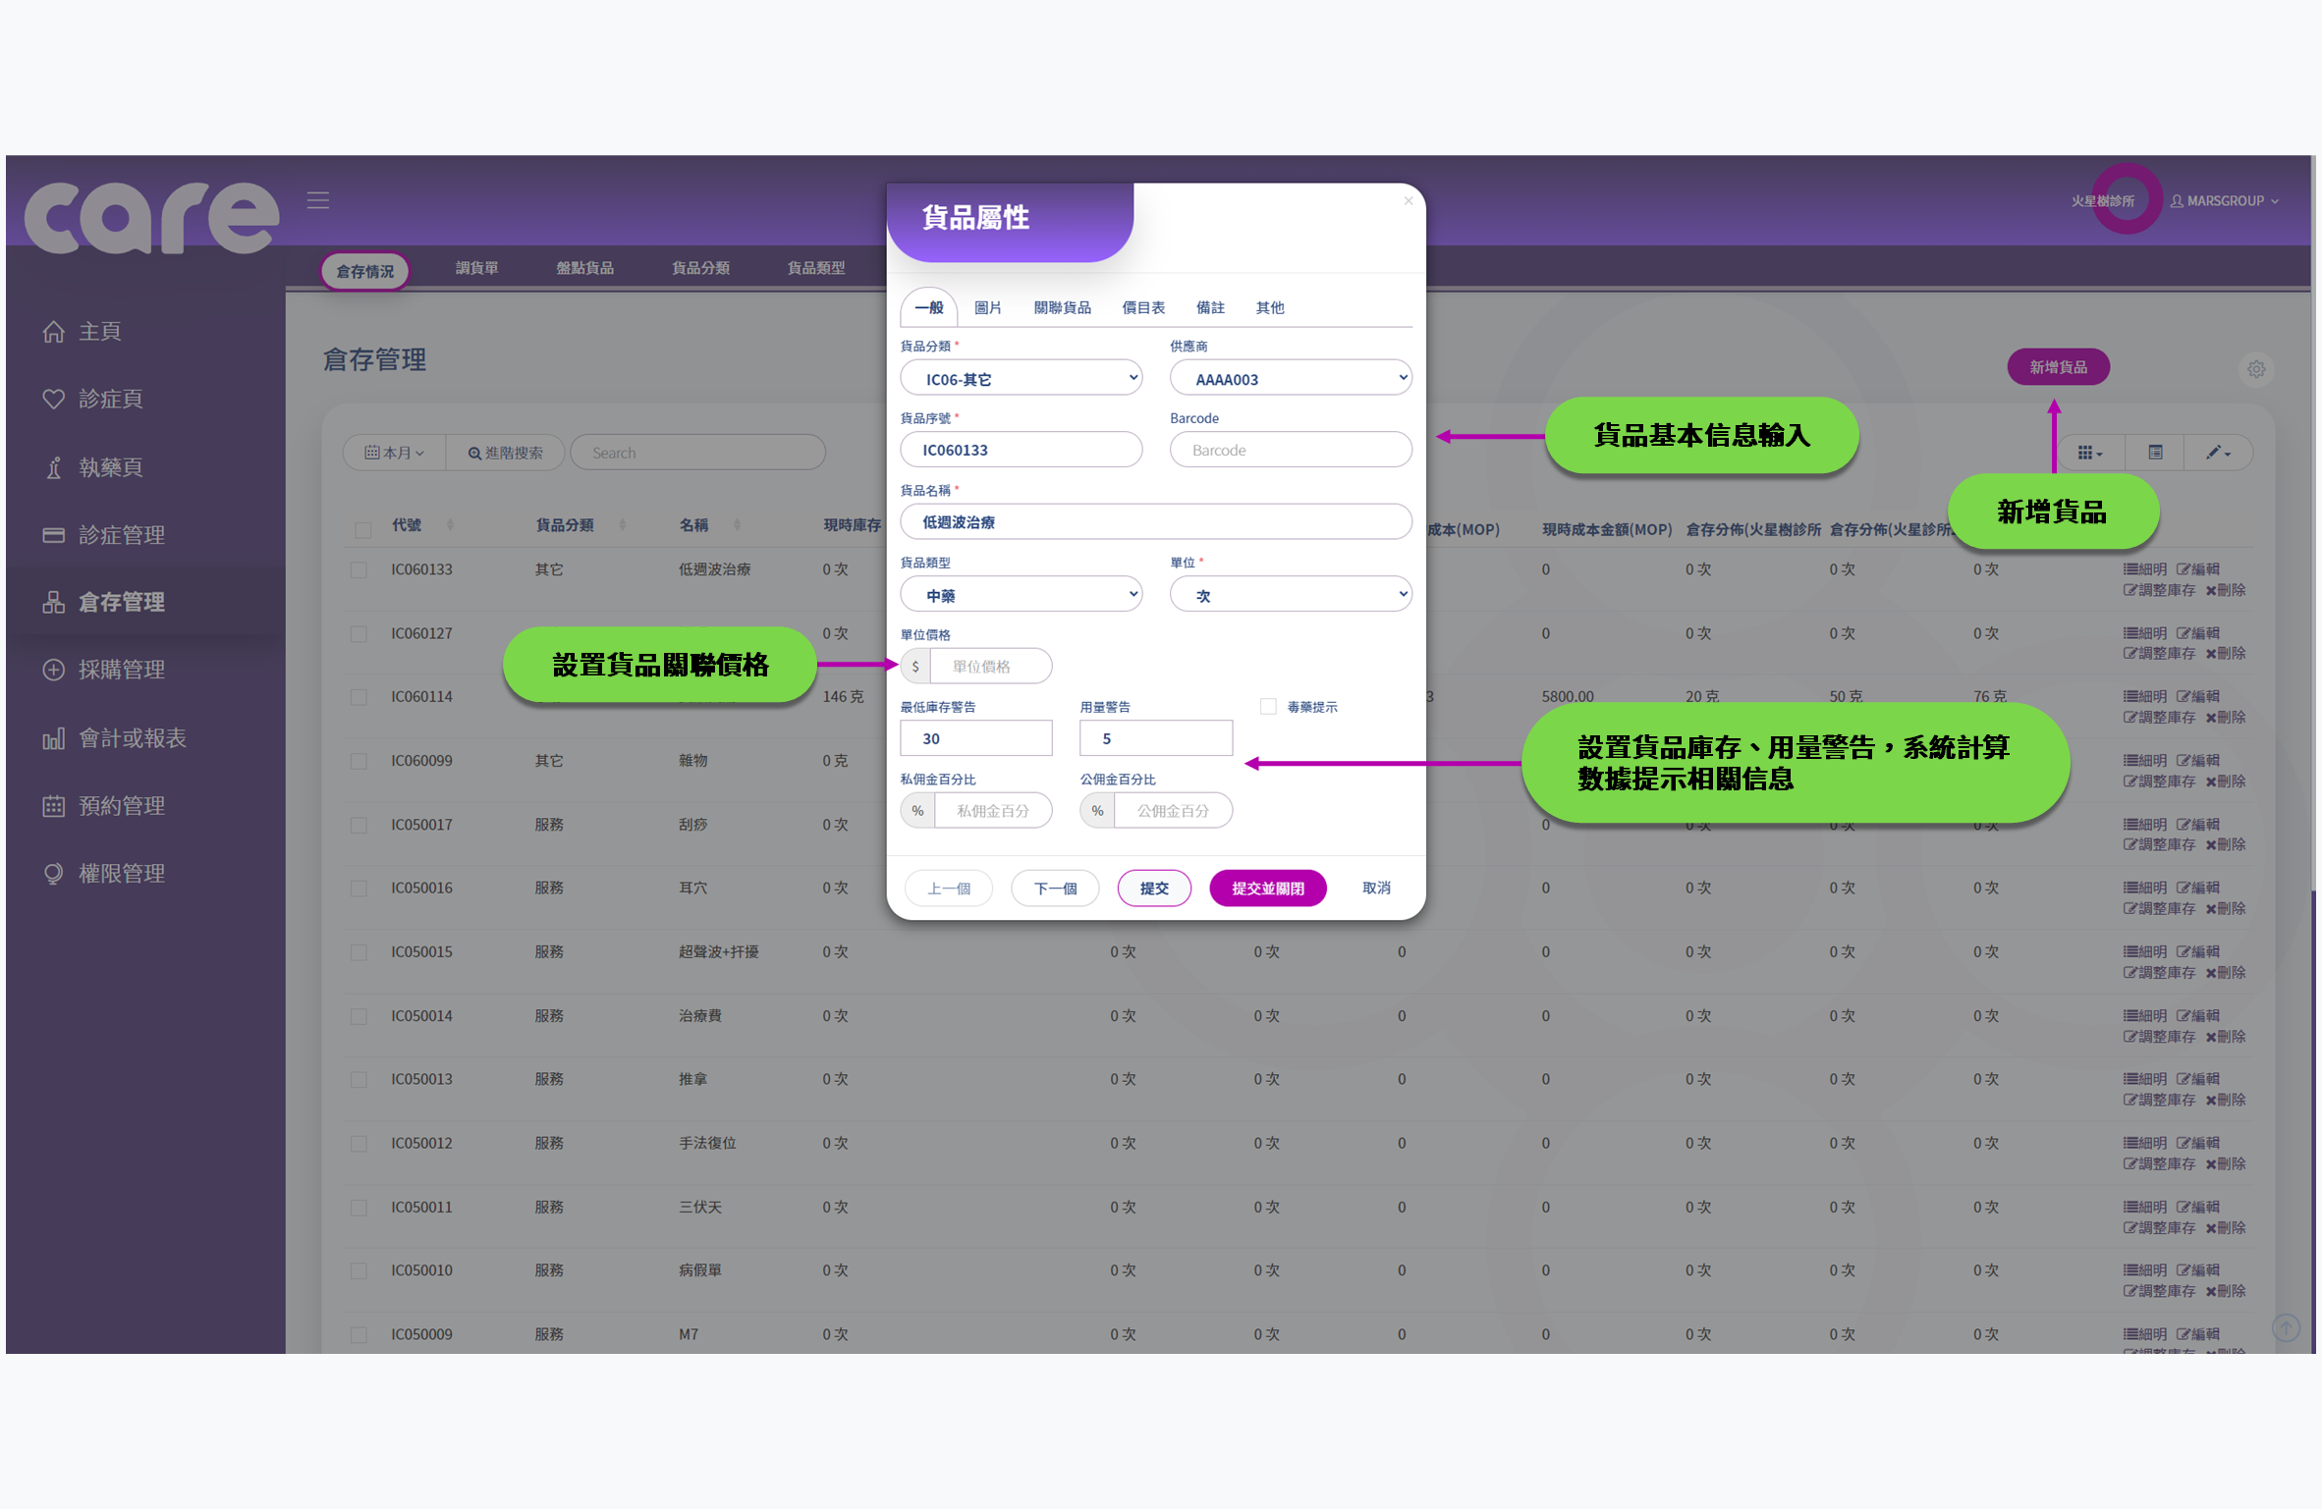Click 刪除 on row IC060099
2322x1509 pixels.
coord(2226,781)
